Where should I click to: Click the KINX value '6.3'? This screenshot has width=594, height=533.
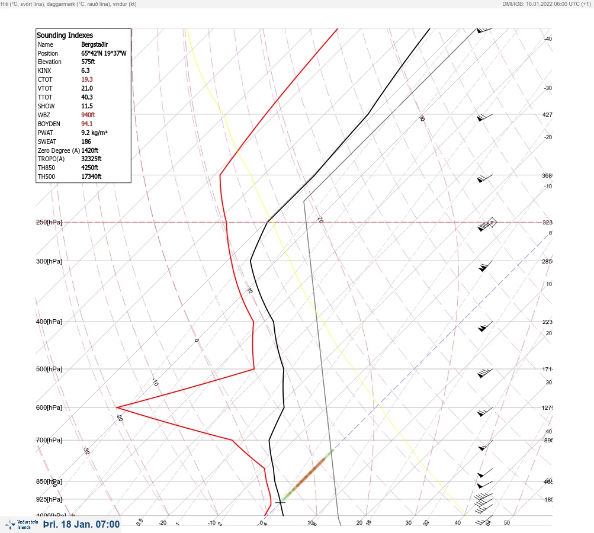[85, 70]
